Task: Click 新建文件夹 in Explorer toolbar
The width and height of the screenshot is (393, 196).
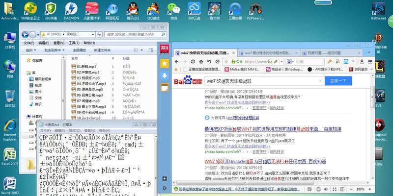Action: (102, 50)
